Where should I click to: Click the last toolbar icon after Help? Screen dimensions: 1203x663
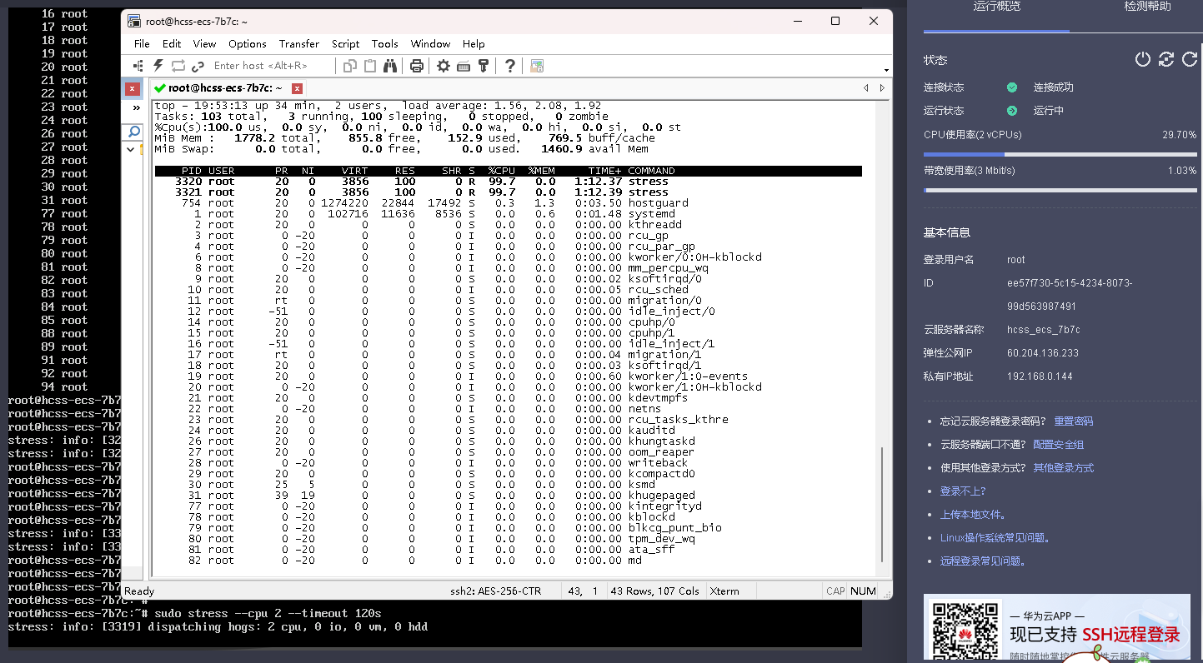(x=537, y=66)
